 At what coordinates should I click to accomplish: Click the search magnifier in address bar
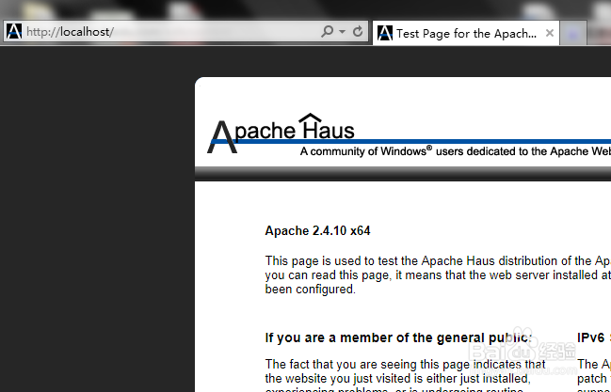pyautogui.click(x=327, y=31)
